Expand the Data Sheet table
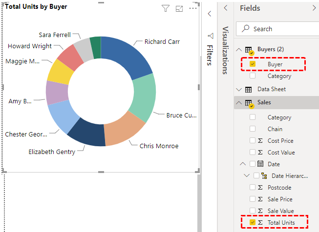319x232 pixels. tap(239, 90)
